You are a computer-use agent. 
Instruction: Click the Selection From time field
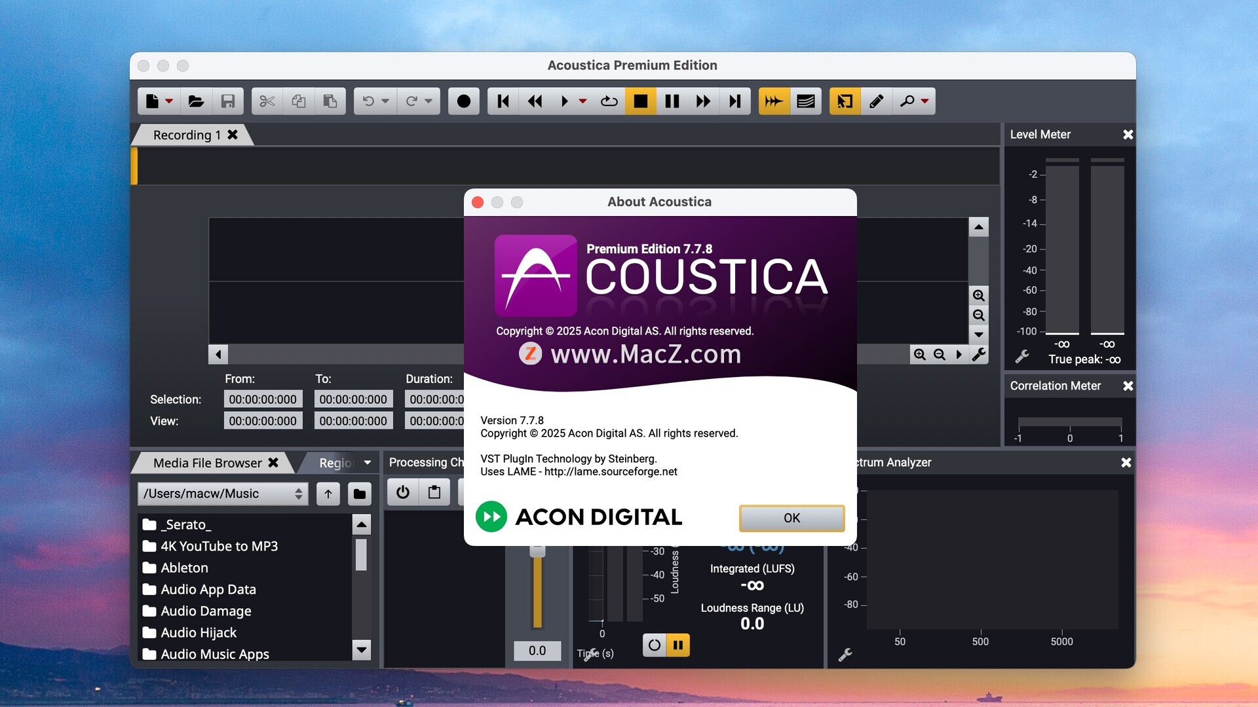(x=263, y=399)
